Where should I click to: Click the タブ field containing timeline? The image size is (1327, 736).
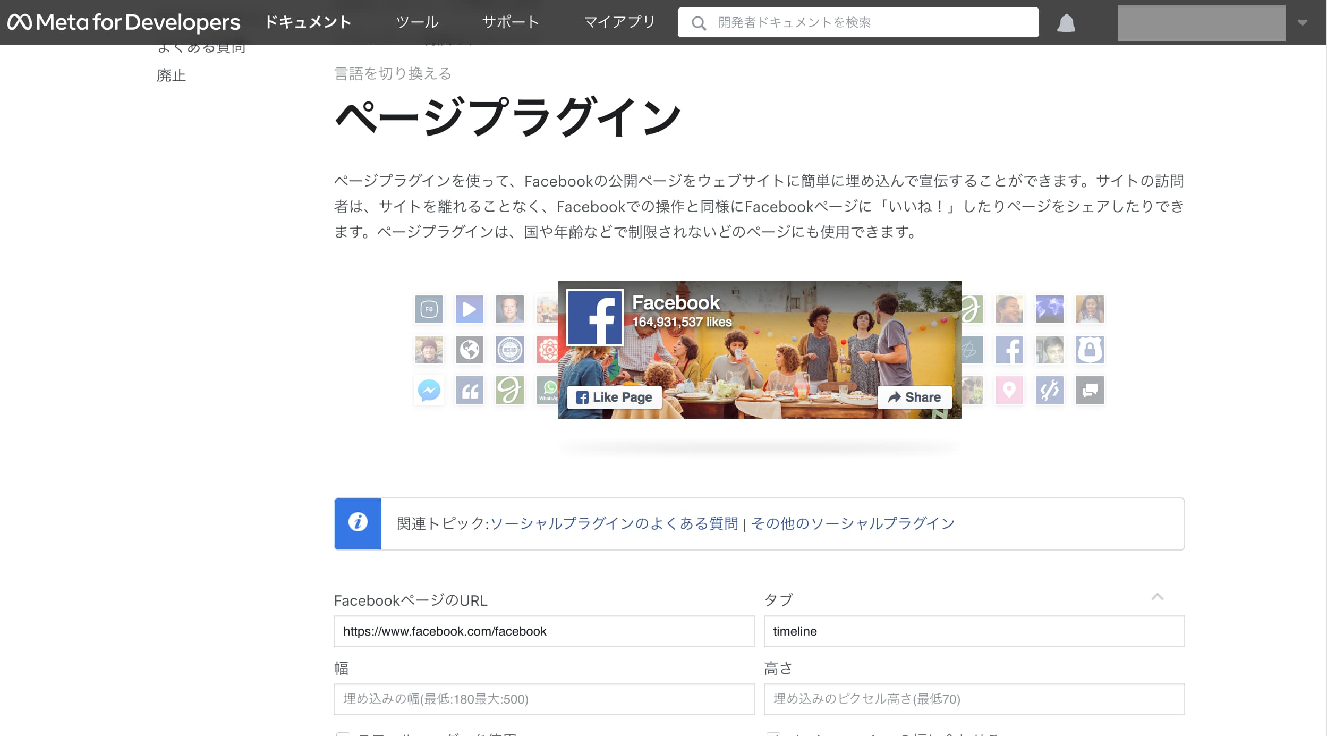click(974, 631)
